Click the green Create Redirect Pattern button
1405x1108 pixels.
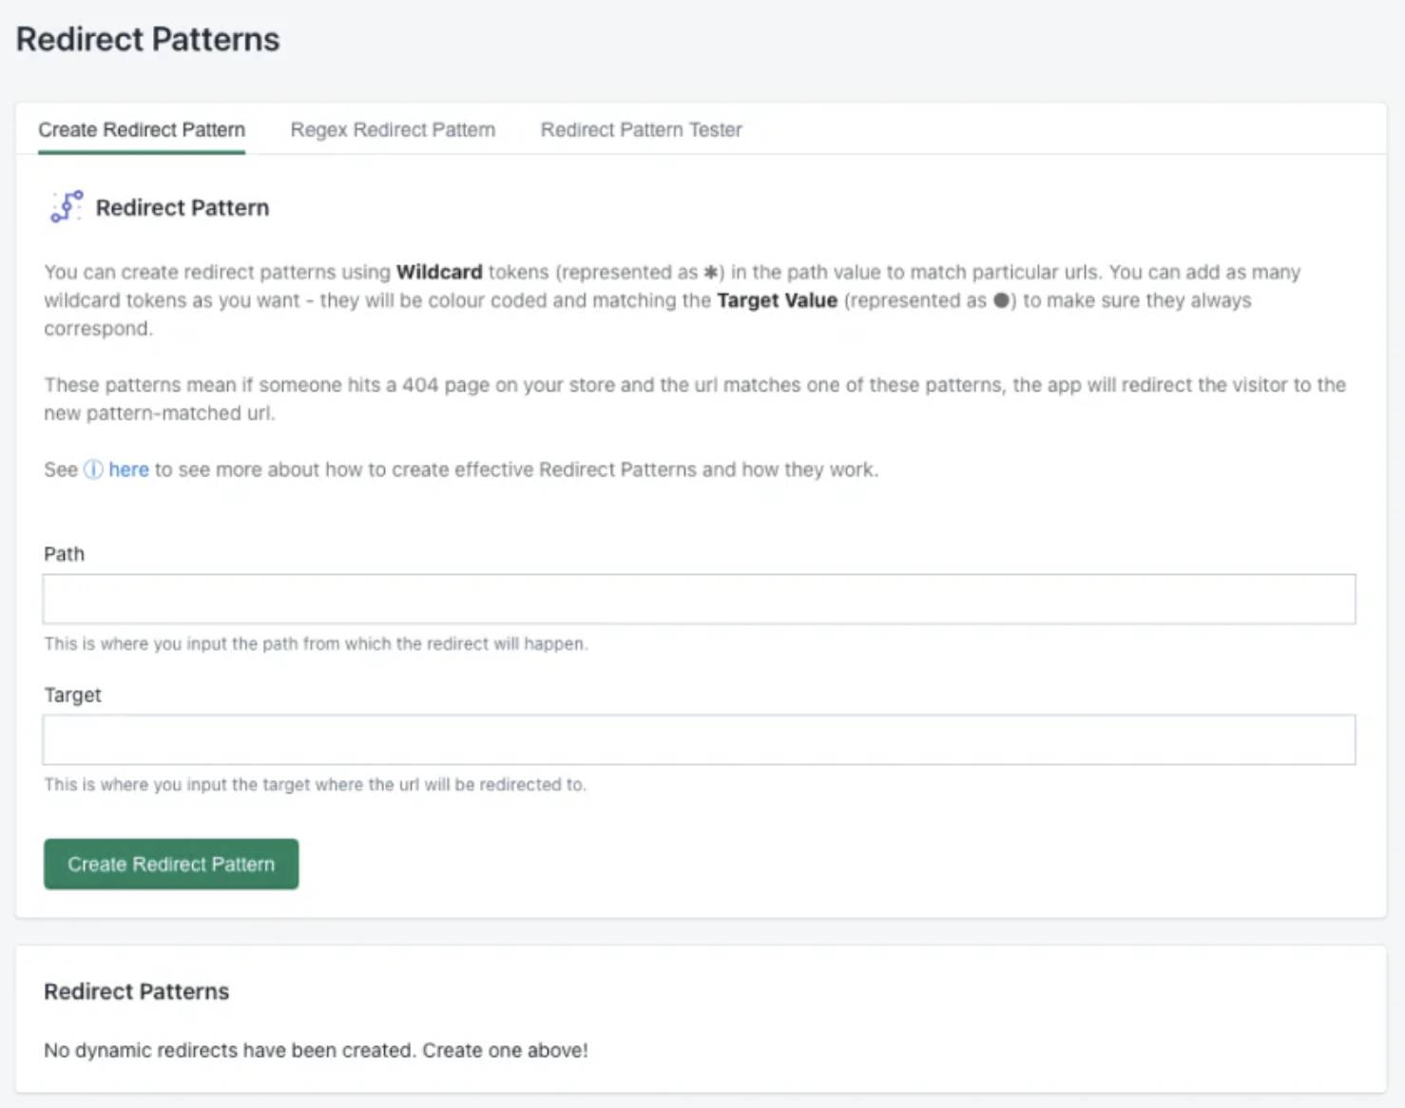[x=171, y=864]
